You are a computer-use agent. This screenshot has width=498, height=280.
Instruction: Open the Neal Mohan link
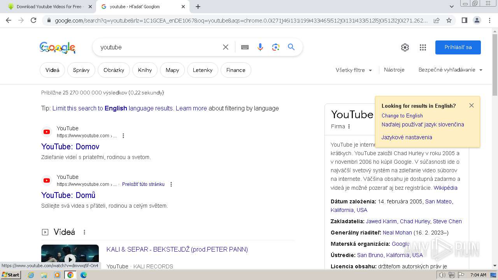397,233
